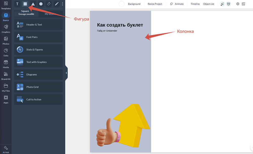The width and height of the screenshot is (253, 154).
Task: Open the Header & Text block
Action: pos(38,25)
